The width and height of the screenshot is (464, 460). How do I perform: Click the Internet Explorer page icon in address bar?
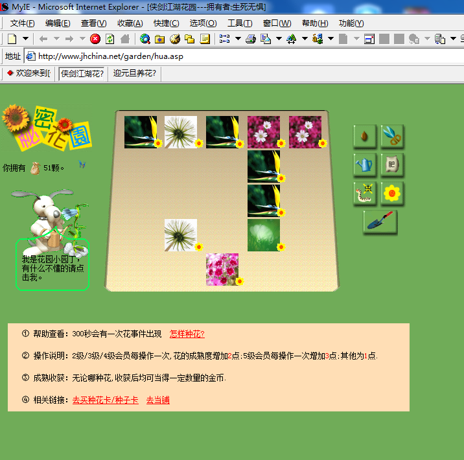(x=30, y=56)
